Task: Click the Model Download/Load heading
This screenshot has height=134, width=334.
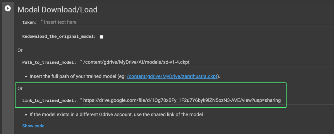Action: [57, 9]
